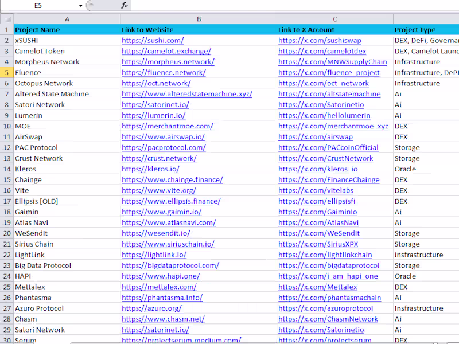The height and width of the screenshot is (344, 459).
Task: Open the https://x.com/fluence_project link
Action: [329, 73]
